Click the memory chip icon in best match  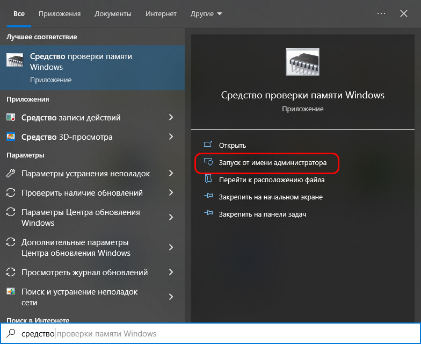tap(14, 60)
